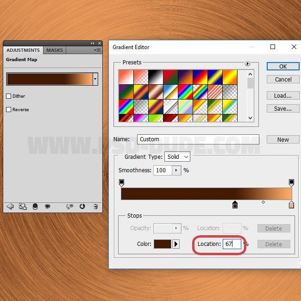Screen dimensions: 301x301
Task: Click the gradient Name input field
Action: (x=198, y=139)
